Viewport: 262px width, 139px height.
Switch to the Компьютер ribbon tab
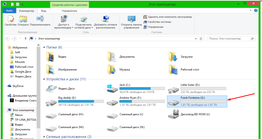click(27, 11)
